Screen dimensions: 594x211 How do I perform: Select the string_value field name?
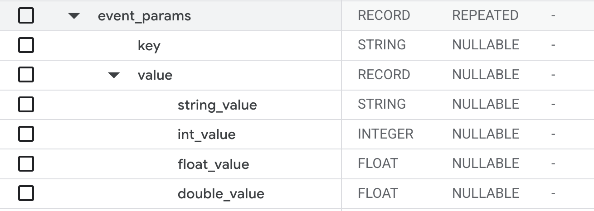(x=217, y=105)
